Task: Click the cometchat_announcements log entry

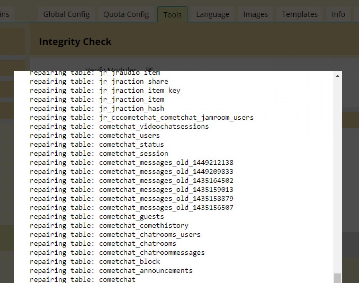Action: (111, 271)
